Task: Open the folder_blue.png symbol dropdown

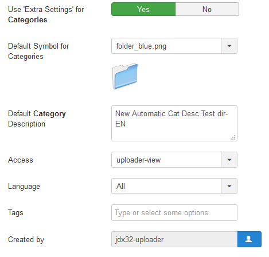Action: tap(174, 46)
